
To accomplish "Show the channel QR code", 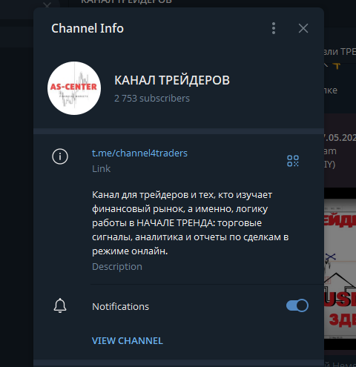I will pyautogui.click(x=293, y=161).
